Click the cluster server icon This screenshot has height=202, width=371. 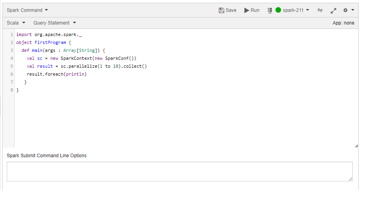270,10
